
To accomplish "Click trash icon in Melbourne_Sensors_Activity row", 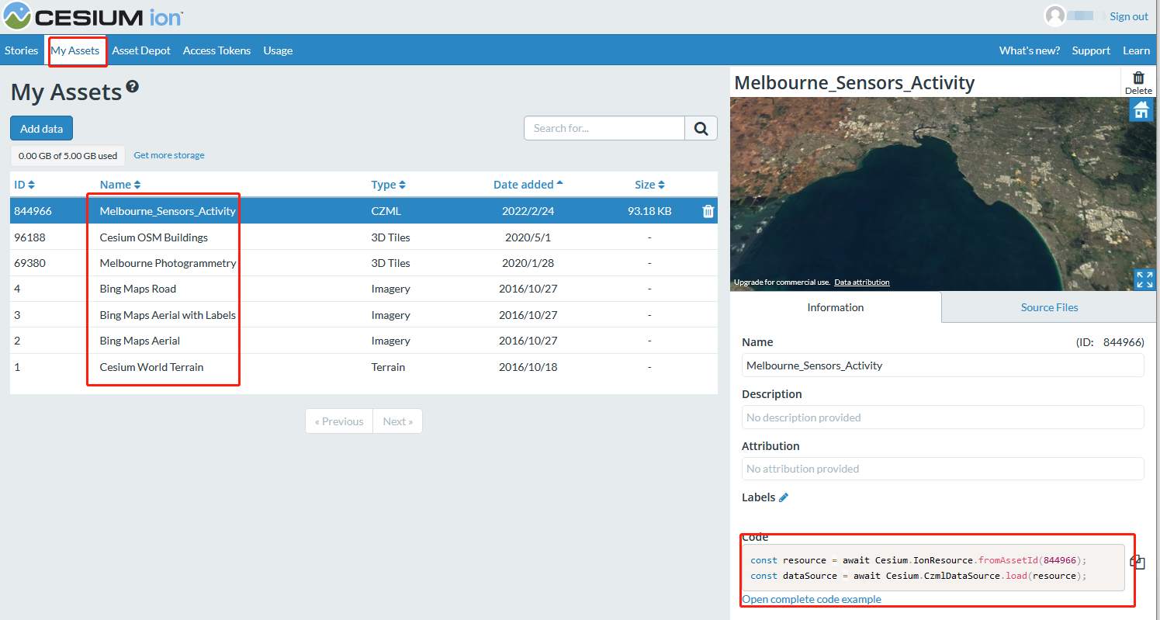I will (x=708, y=211).
